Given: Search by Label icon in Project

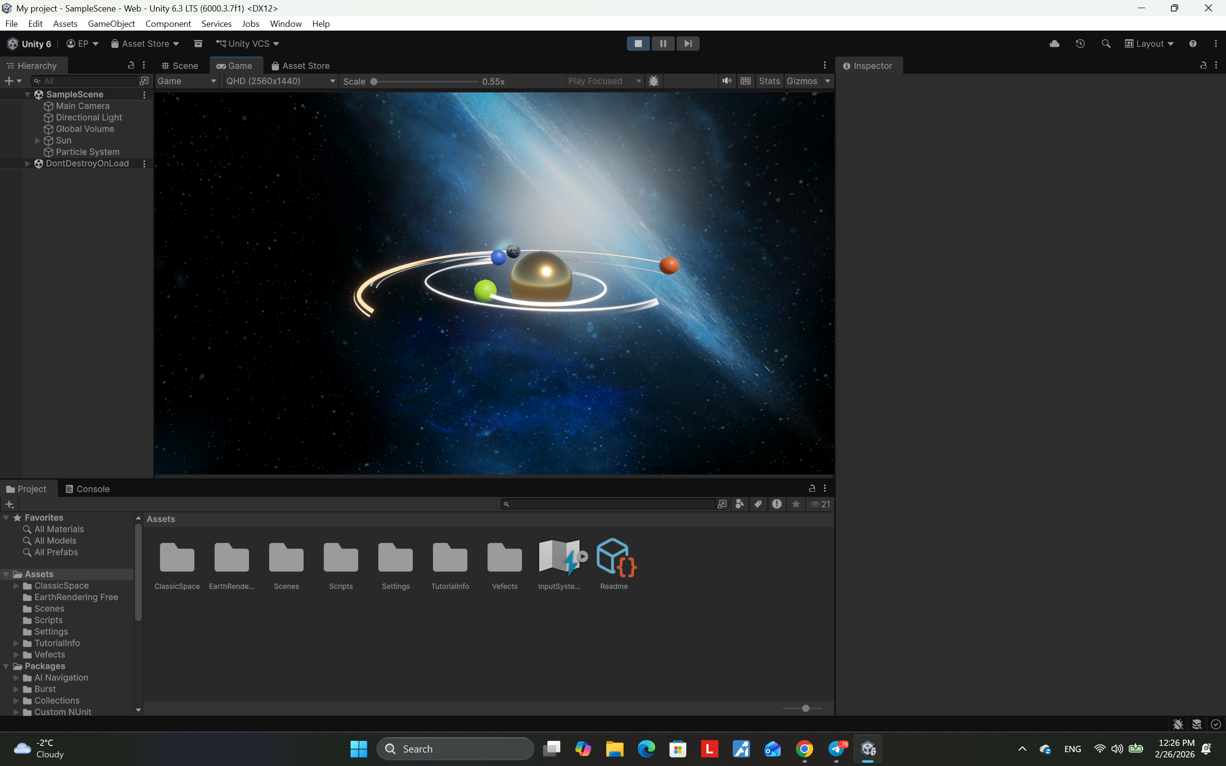Looking at the screenshot, I should click(758, 504).
